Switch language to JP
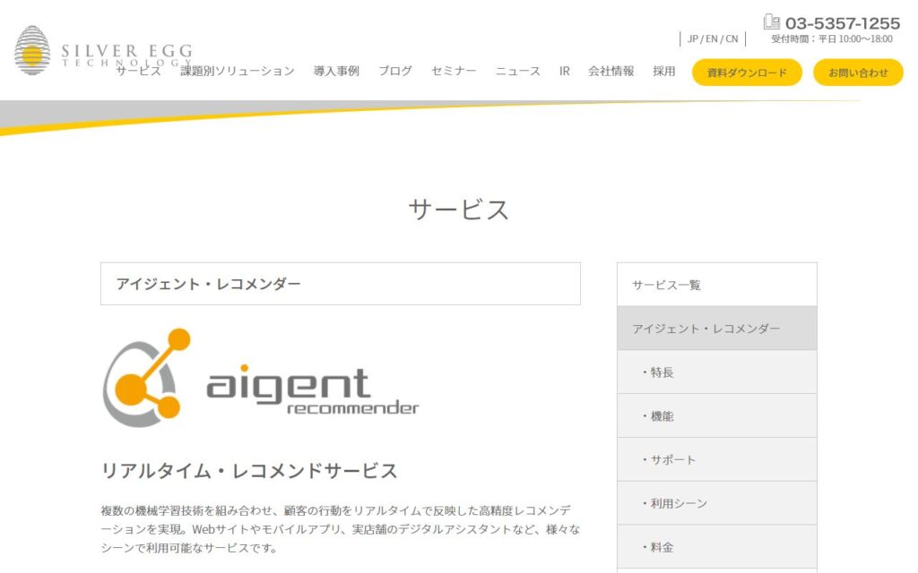918x573 pixels. (x=693, y=38)
